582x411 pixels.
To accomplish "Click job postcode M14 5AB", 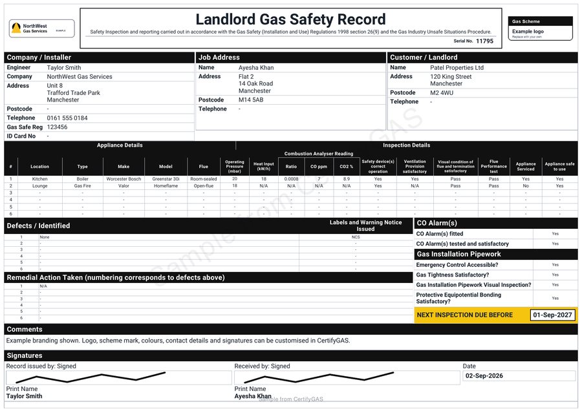I will [251, 100].
